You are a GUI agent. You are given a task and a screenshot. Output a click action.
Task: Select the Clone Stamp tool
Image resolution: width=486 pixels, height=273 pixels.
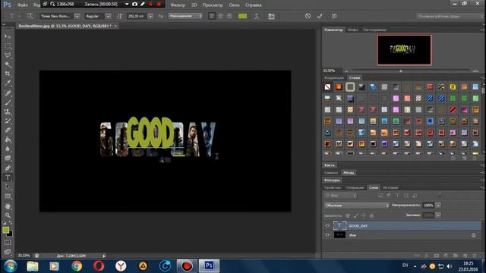pyautogui.click(x=8, y=111)
